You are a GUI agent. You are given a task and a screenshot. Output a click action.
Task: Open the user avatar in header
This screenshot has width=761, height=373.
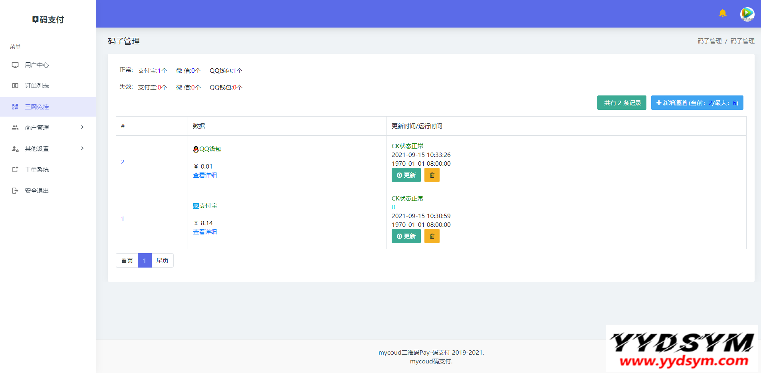pyautogui.click(x=747, y=14)
